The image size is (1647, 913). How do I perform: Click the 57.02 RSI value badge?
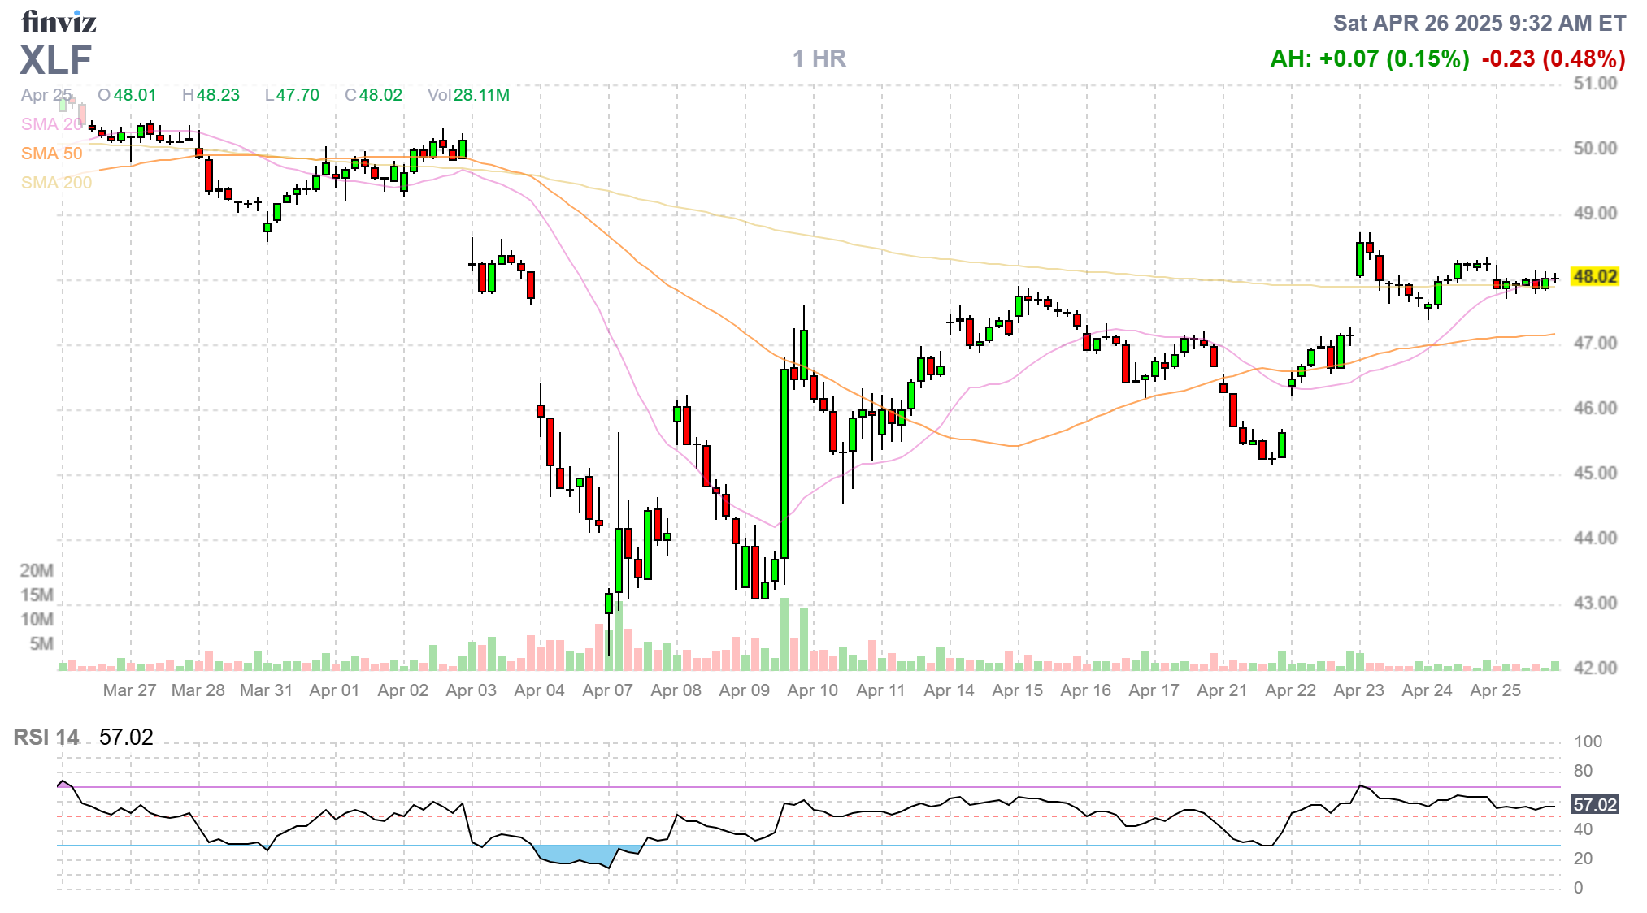[x=1594, y=804]
